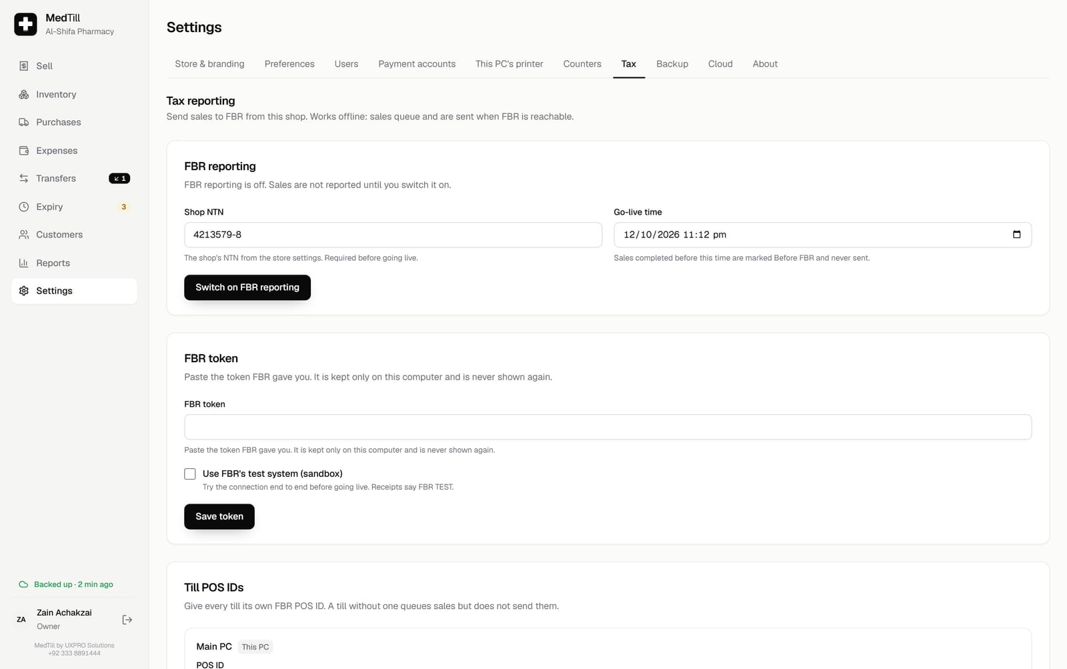Click the 'Tax reporting' heading
Image resolution: width=1067 pixels, height=669 pixels.
(201, 101)
